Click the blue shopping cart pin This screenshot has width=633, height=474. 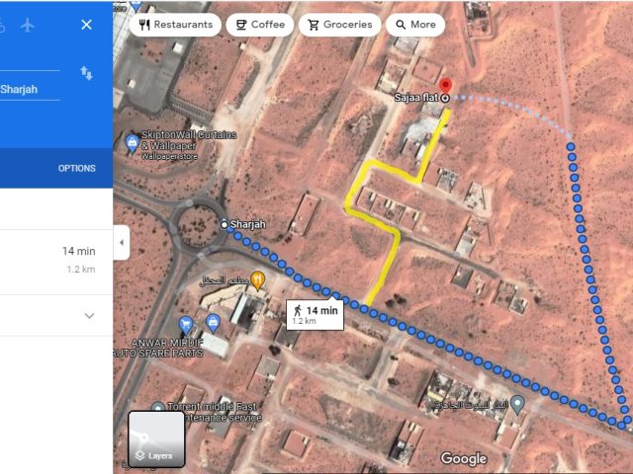pos(186,325)
